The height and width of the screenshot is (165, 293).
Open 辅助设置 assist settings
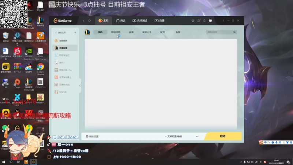click(92, 136)
